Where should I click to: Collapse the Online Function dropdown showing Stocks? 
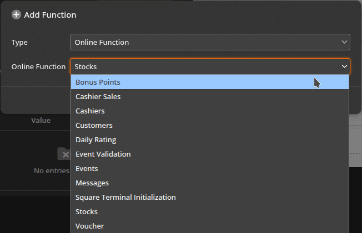(210, 66)
